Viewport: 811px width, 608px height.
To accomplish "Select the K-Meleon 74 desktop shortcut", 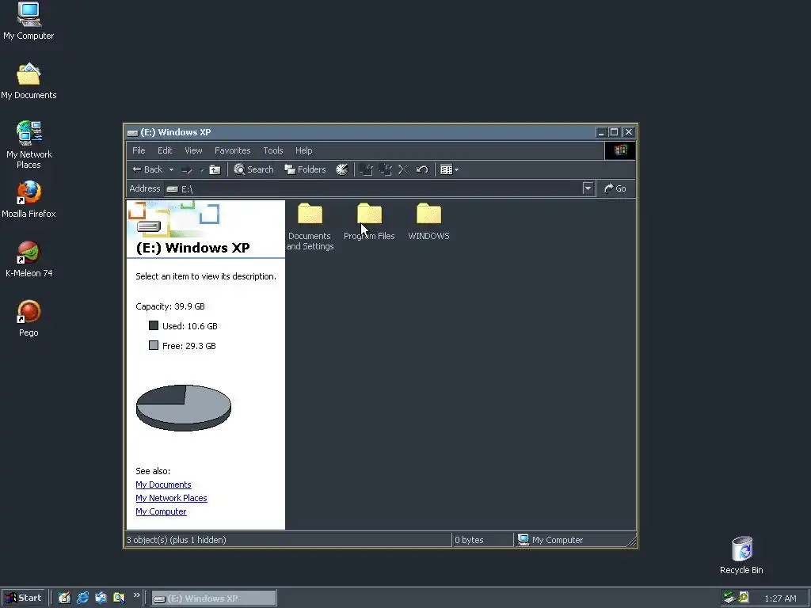I will coord(29,259).
